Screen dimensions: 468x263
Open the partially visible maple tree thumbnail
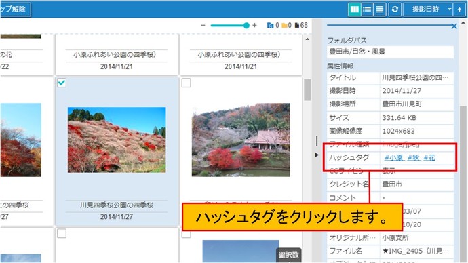(x=20, y=140)
